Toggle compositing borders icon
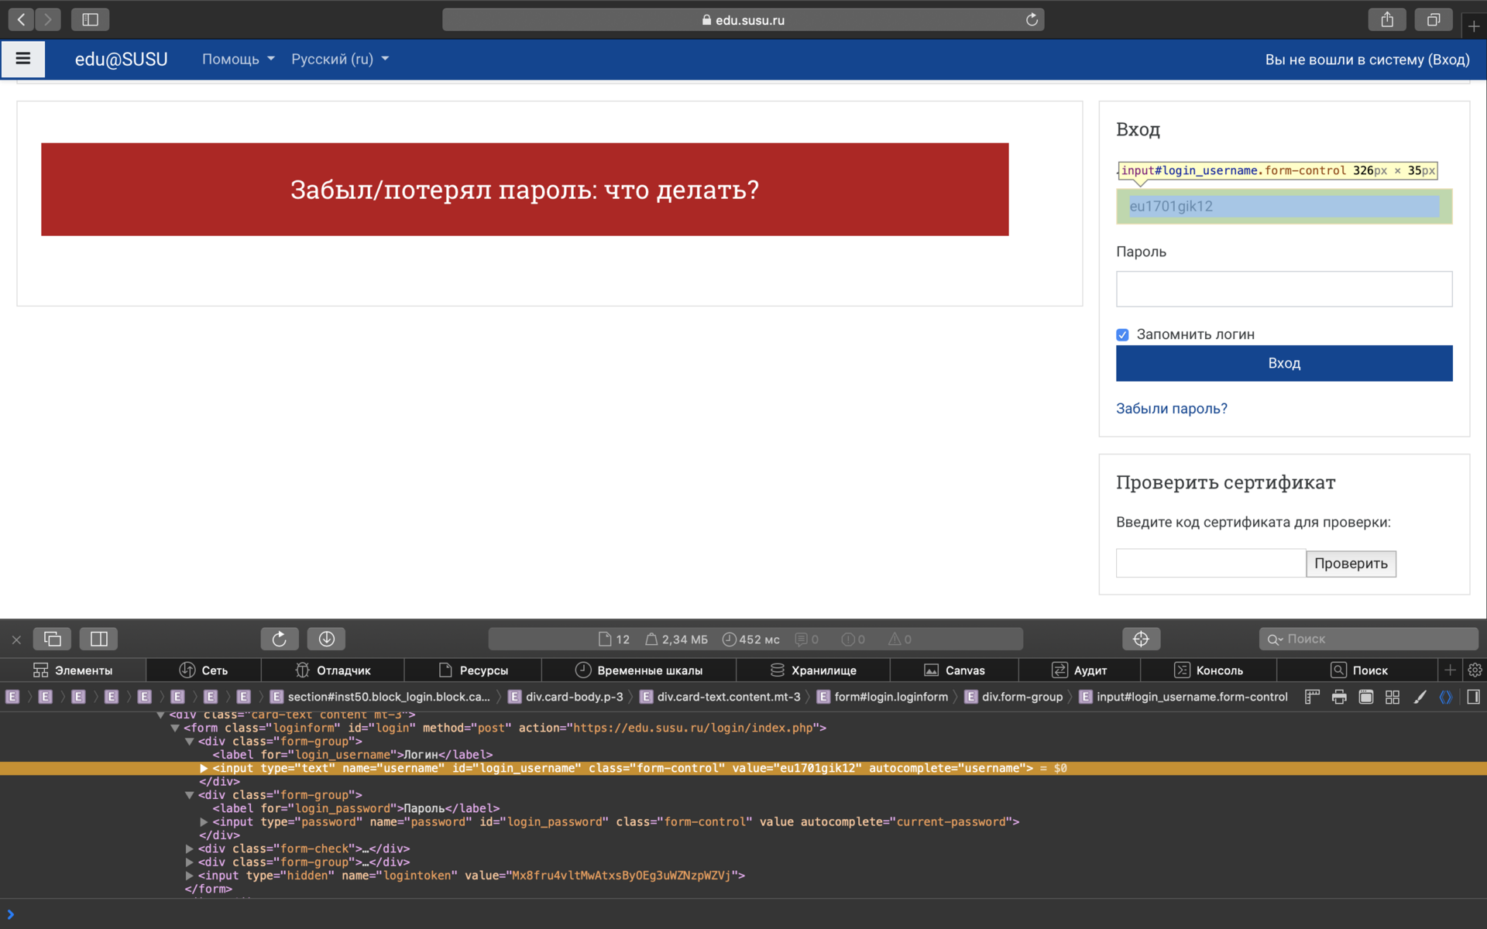1487x929 pixels. pos(1366,697)
